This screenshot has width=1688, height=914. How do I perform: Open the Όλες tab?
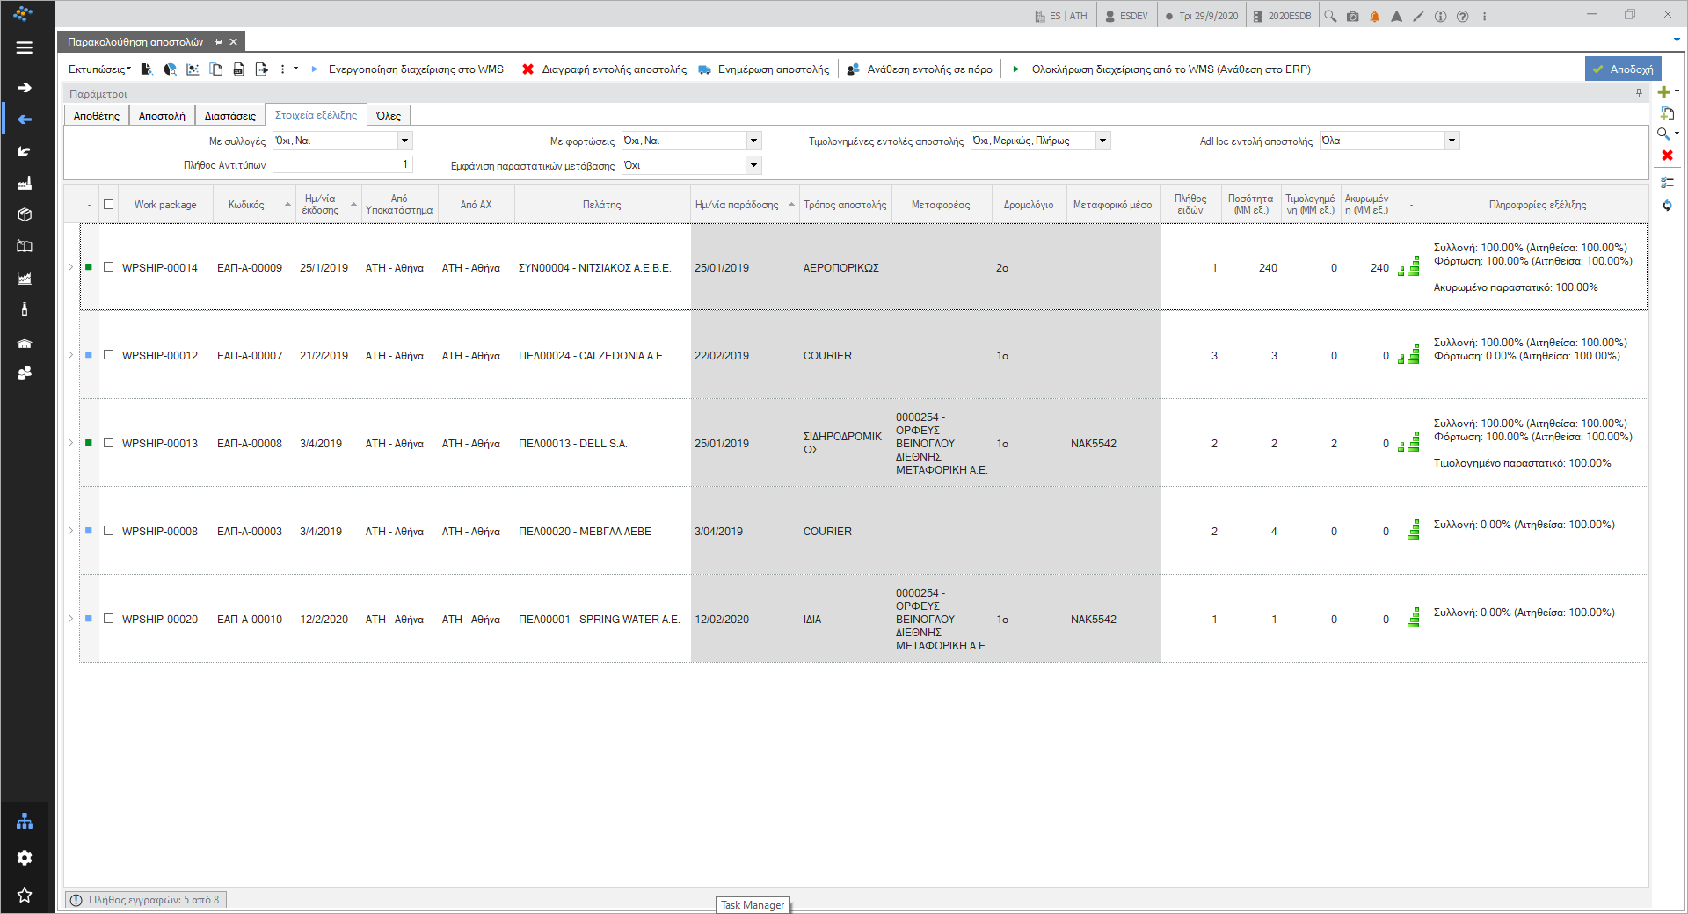(389, 116)
